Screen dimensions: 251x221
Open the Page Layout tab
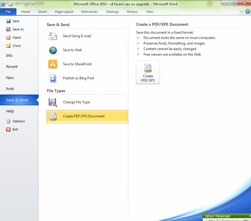point(64,12)
